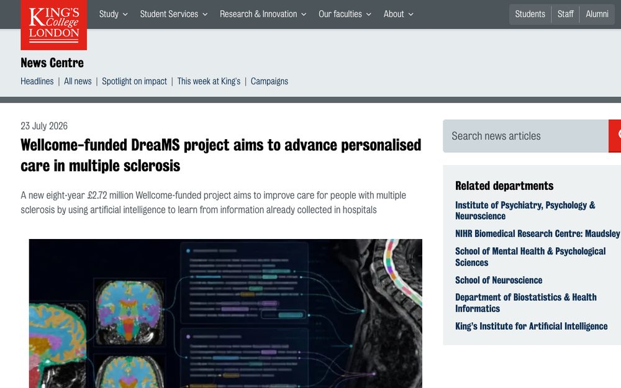This screenshot has width=621, height=388.
Task: Open NIHR Biomedical Research Centre: Maudsley link
Action: click(x=537, y=233)
